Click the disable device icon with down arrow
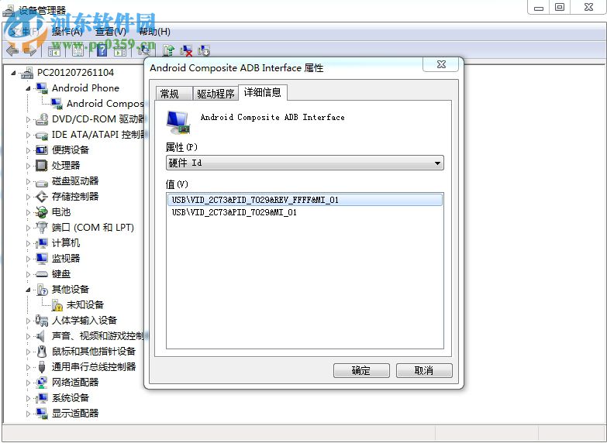The height and width of the screenshot is (443, 607). point(204,50)
